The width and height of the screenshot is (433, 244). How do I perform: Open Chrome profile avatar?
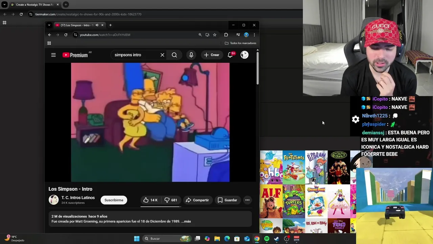point(246,35)
